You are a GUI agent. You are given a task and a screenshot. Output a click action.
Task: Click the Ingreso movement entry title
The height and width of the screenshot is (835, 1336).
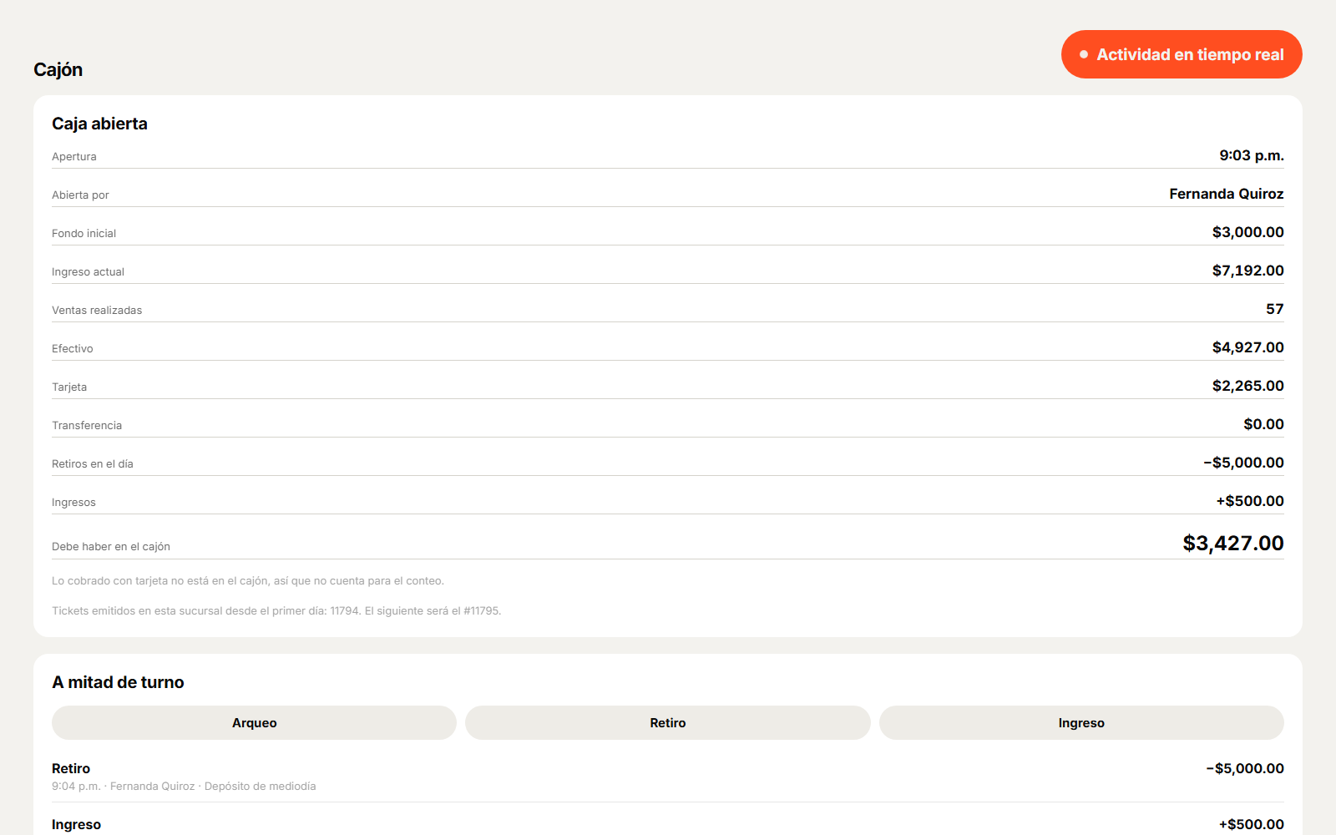(x=76, y=825)
